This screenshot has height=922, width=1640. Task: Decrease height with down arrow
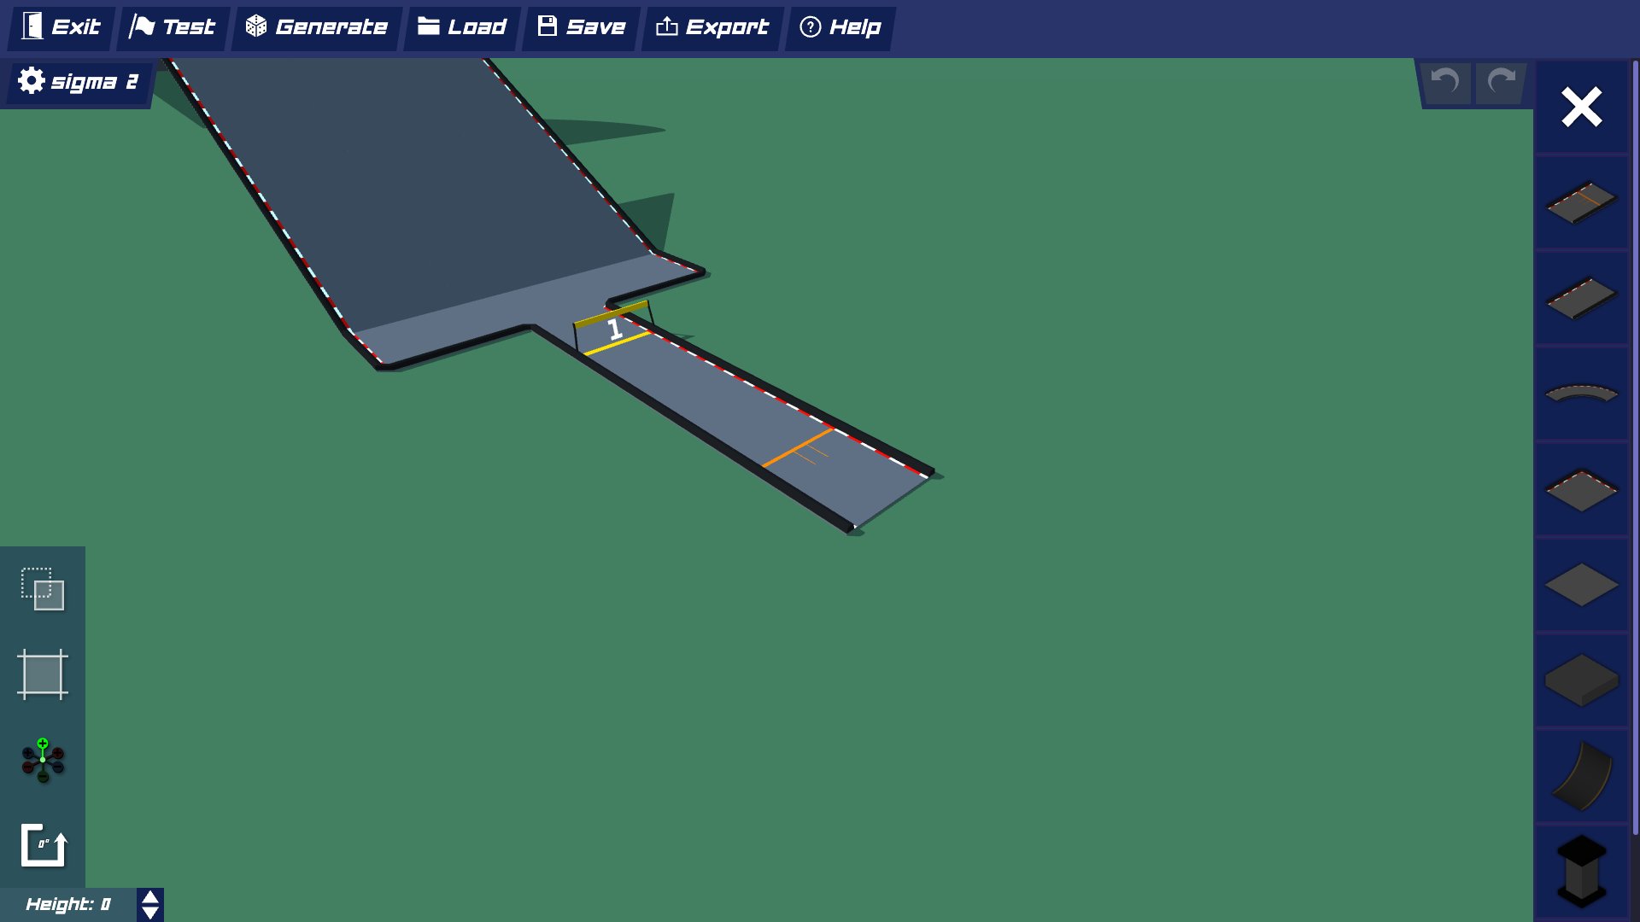coord(150,913)
